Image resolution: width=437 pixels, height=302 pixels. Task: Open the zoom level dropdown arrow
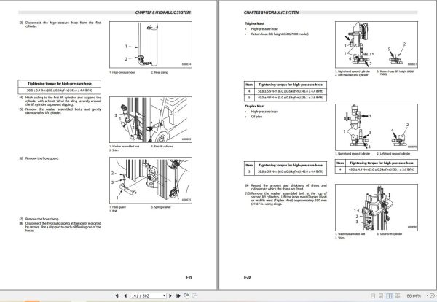click(x=427, y=295)
